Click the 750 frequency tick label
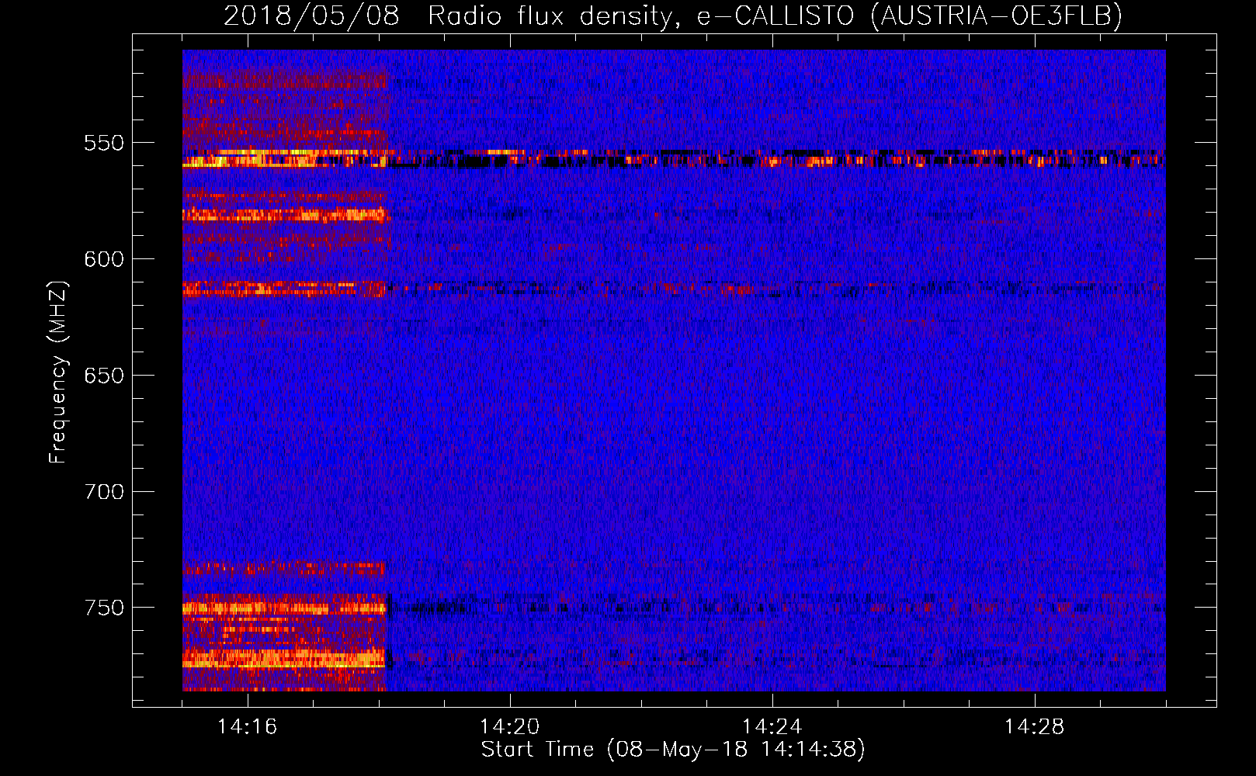Viewport: 1256px width, 776px height. click(104, 608)
